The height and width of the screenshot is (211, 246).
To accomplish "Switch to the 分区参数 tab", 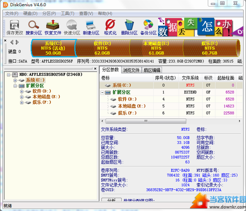I will pyautogui.click(x=110, y=70).
